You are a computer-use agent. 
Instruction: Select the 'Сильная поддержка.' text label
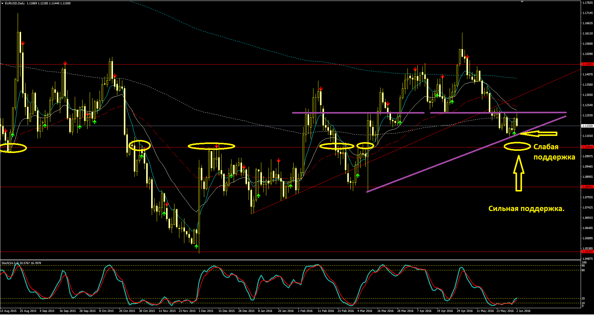pyautogui.click(x=526, y=209)
